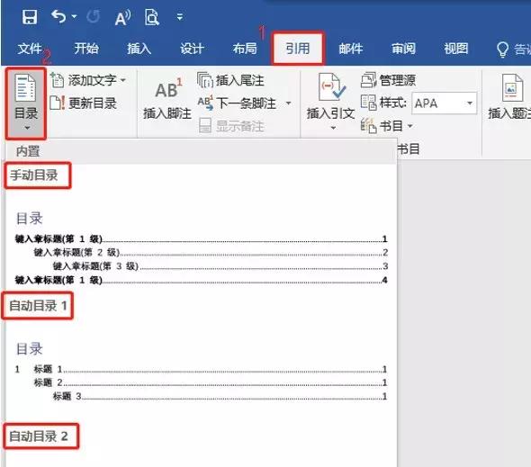Expand the 书目 dropdown arrow
The width and height of the screenshot is (531, 467).
[x=409, y=126]
